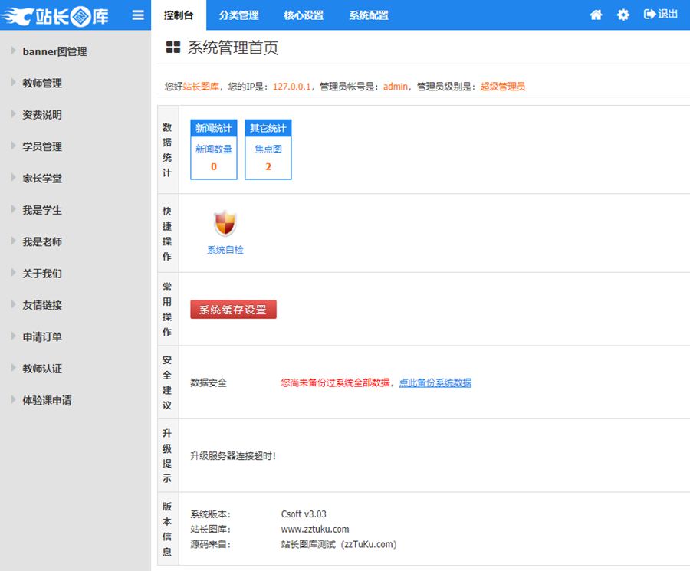Expand the 教师管理 menu section
690x571 pixels.
[x=42, y=84]
